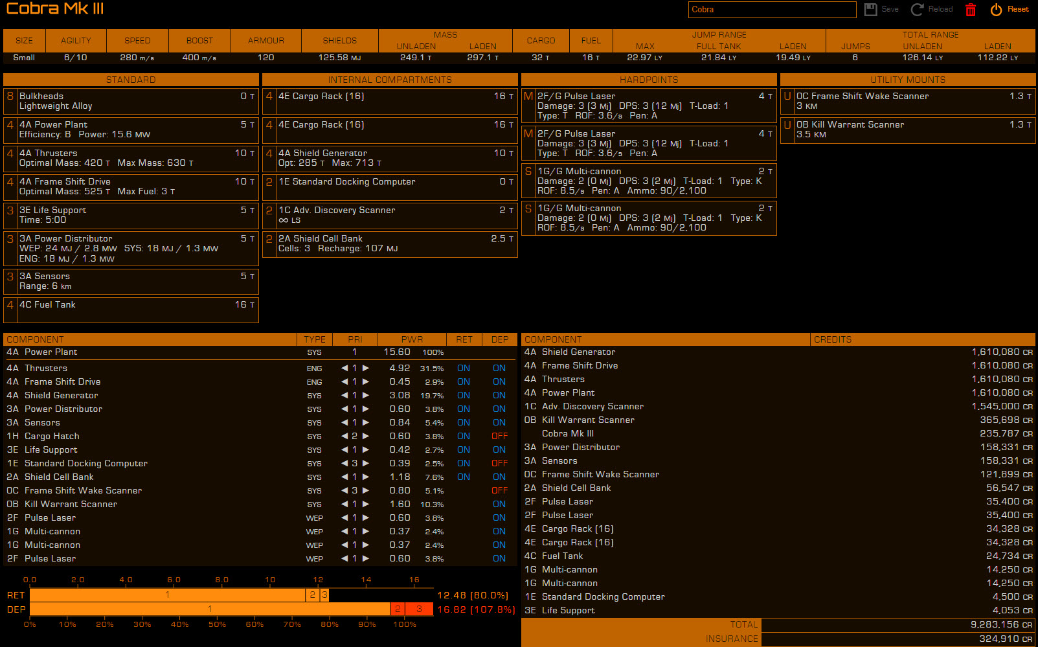Select priority band 2 on DEP bar

point(398,609)
